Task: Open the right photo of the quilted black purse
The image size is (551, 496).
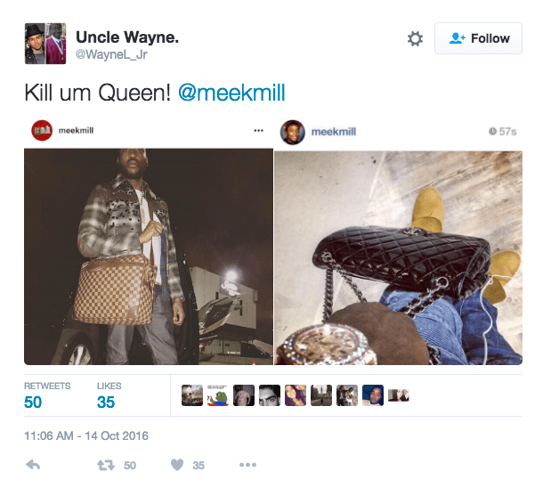Action: click(398, 258)
